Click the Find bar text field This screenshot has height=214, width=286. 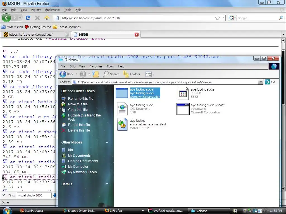click(34, 195)
